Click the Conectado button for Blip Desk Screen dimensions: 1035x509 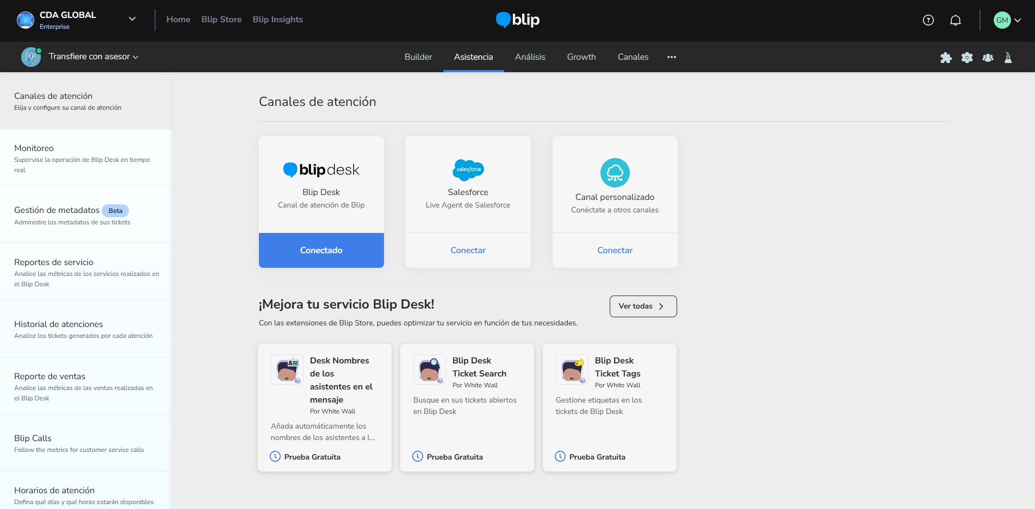321,250
